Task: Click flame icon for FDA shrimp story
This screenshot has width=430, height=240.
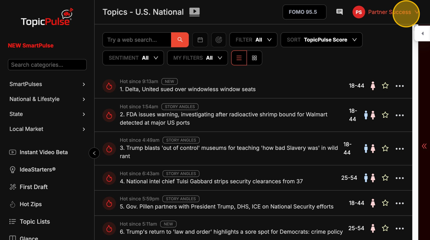Action: [109, 115]
